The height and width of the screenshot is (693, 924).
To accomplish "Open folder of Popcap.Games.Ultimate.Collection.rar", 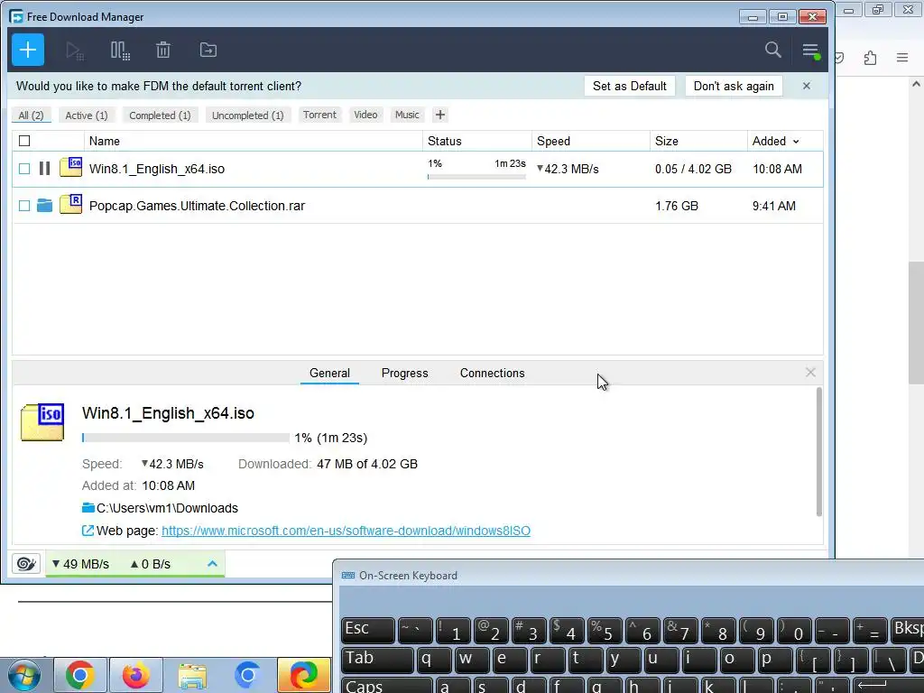I will [44, 206].
